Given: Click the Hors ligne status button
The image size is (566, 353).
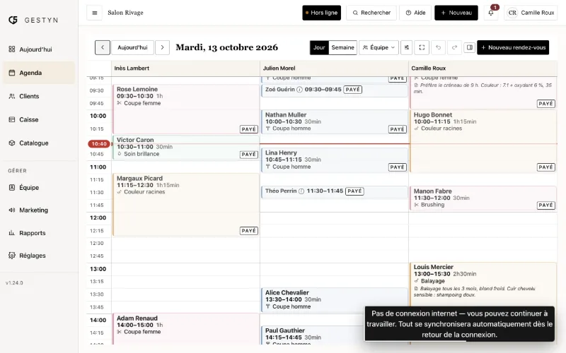Looking at the screenshot, I should click(322, 13).
